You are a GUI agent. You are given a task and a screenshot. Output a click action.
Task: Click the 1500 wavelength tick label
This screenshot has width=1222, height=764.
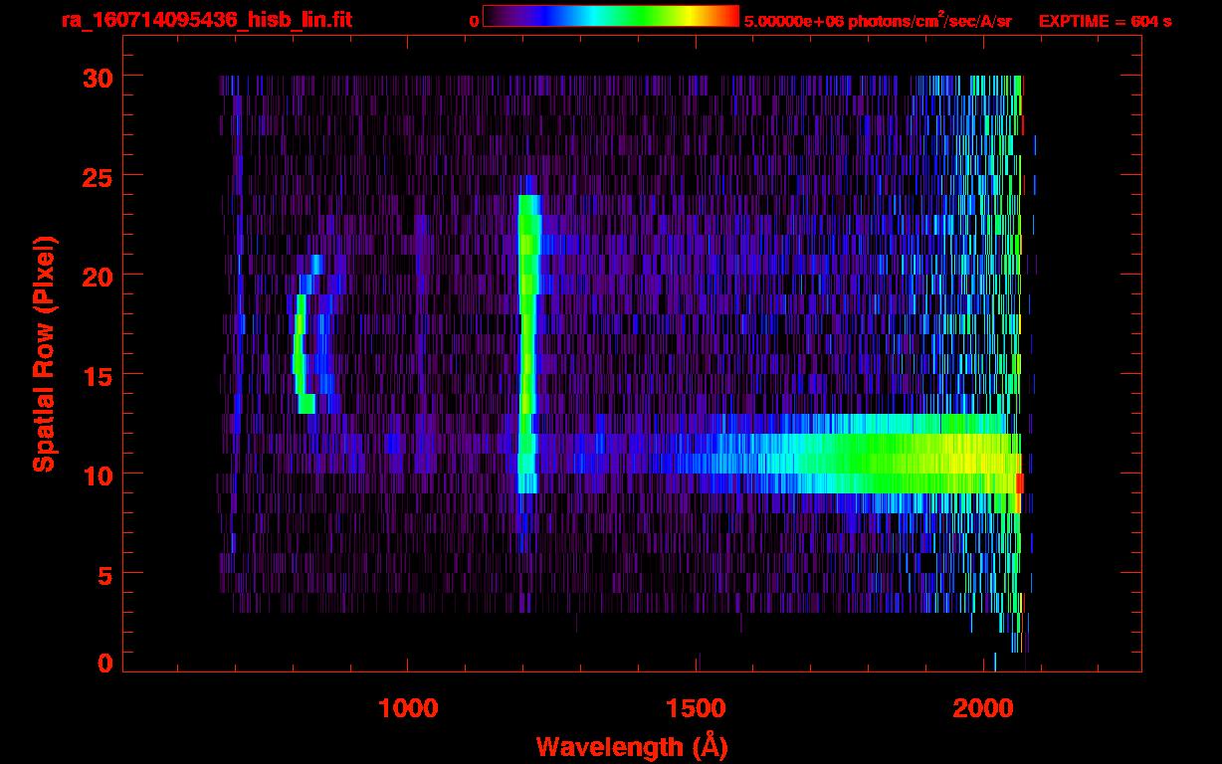[696, 708]
